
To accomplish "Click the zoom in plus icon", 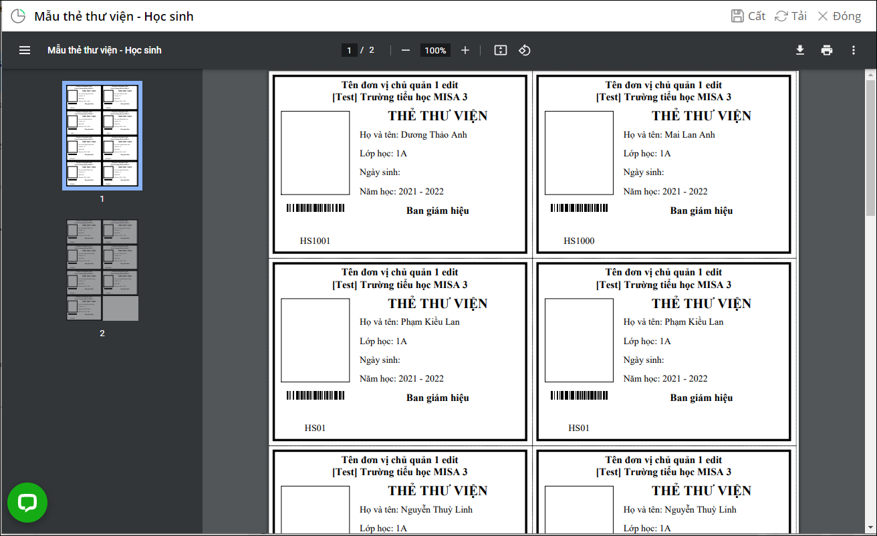I will click(x=465, y=50).
